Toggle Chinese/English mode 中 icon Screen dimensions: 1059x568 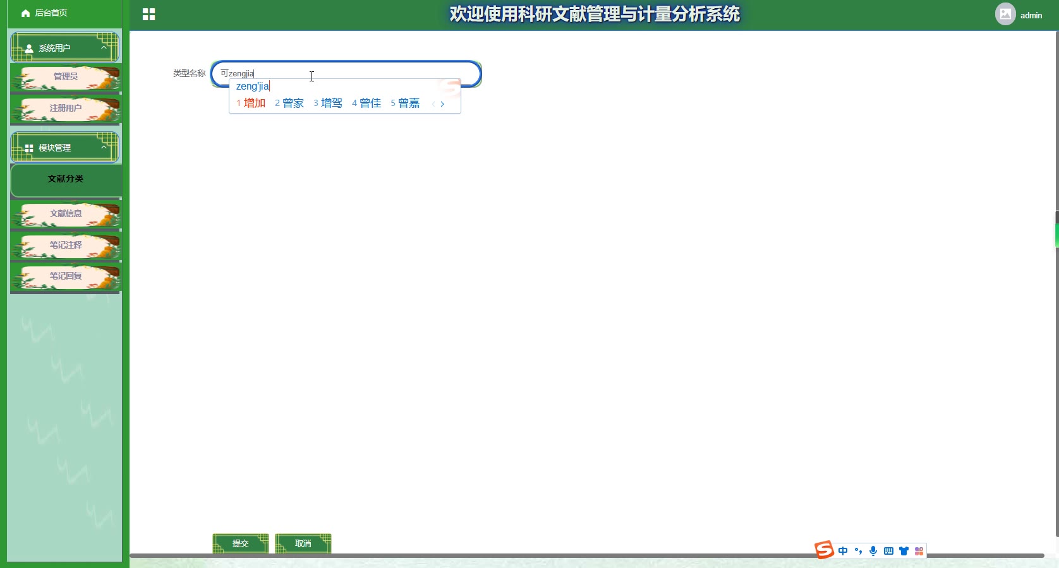(843, 551)
